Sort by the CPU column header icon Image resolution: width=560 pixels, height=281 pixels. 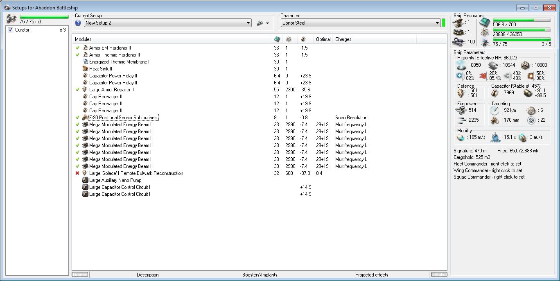click(277, 39)
